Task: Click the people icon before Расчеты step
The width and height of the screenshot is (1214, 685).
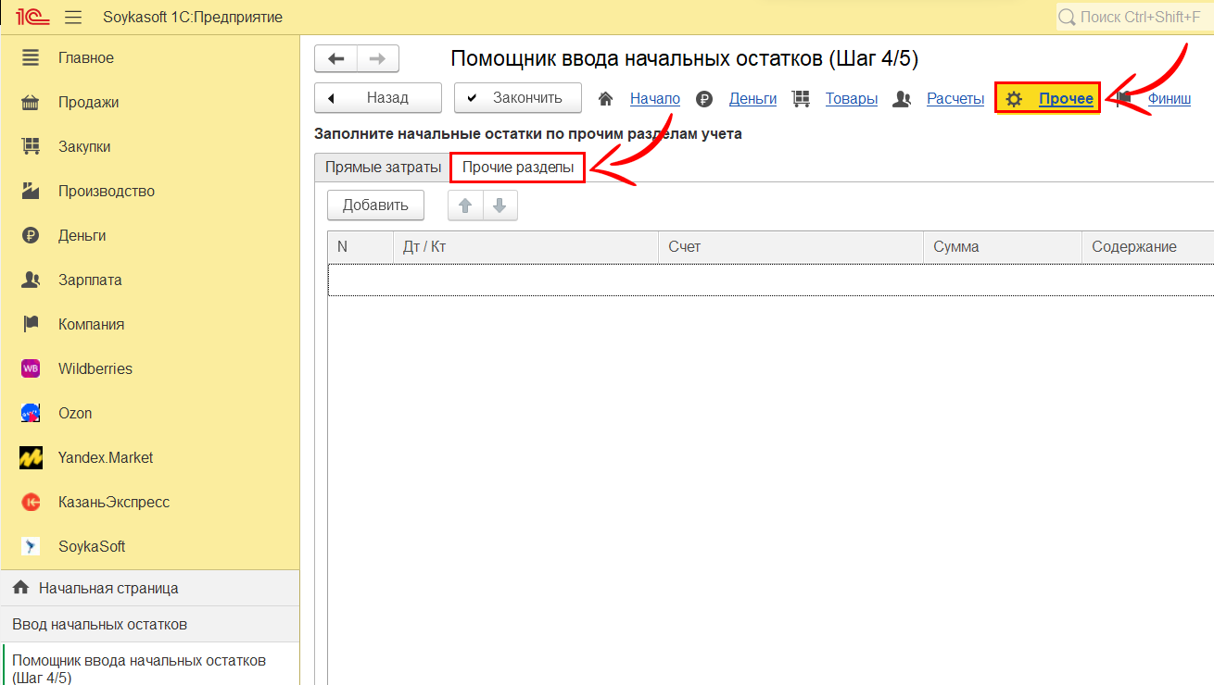Action: click(x=902, y=99)
